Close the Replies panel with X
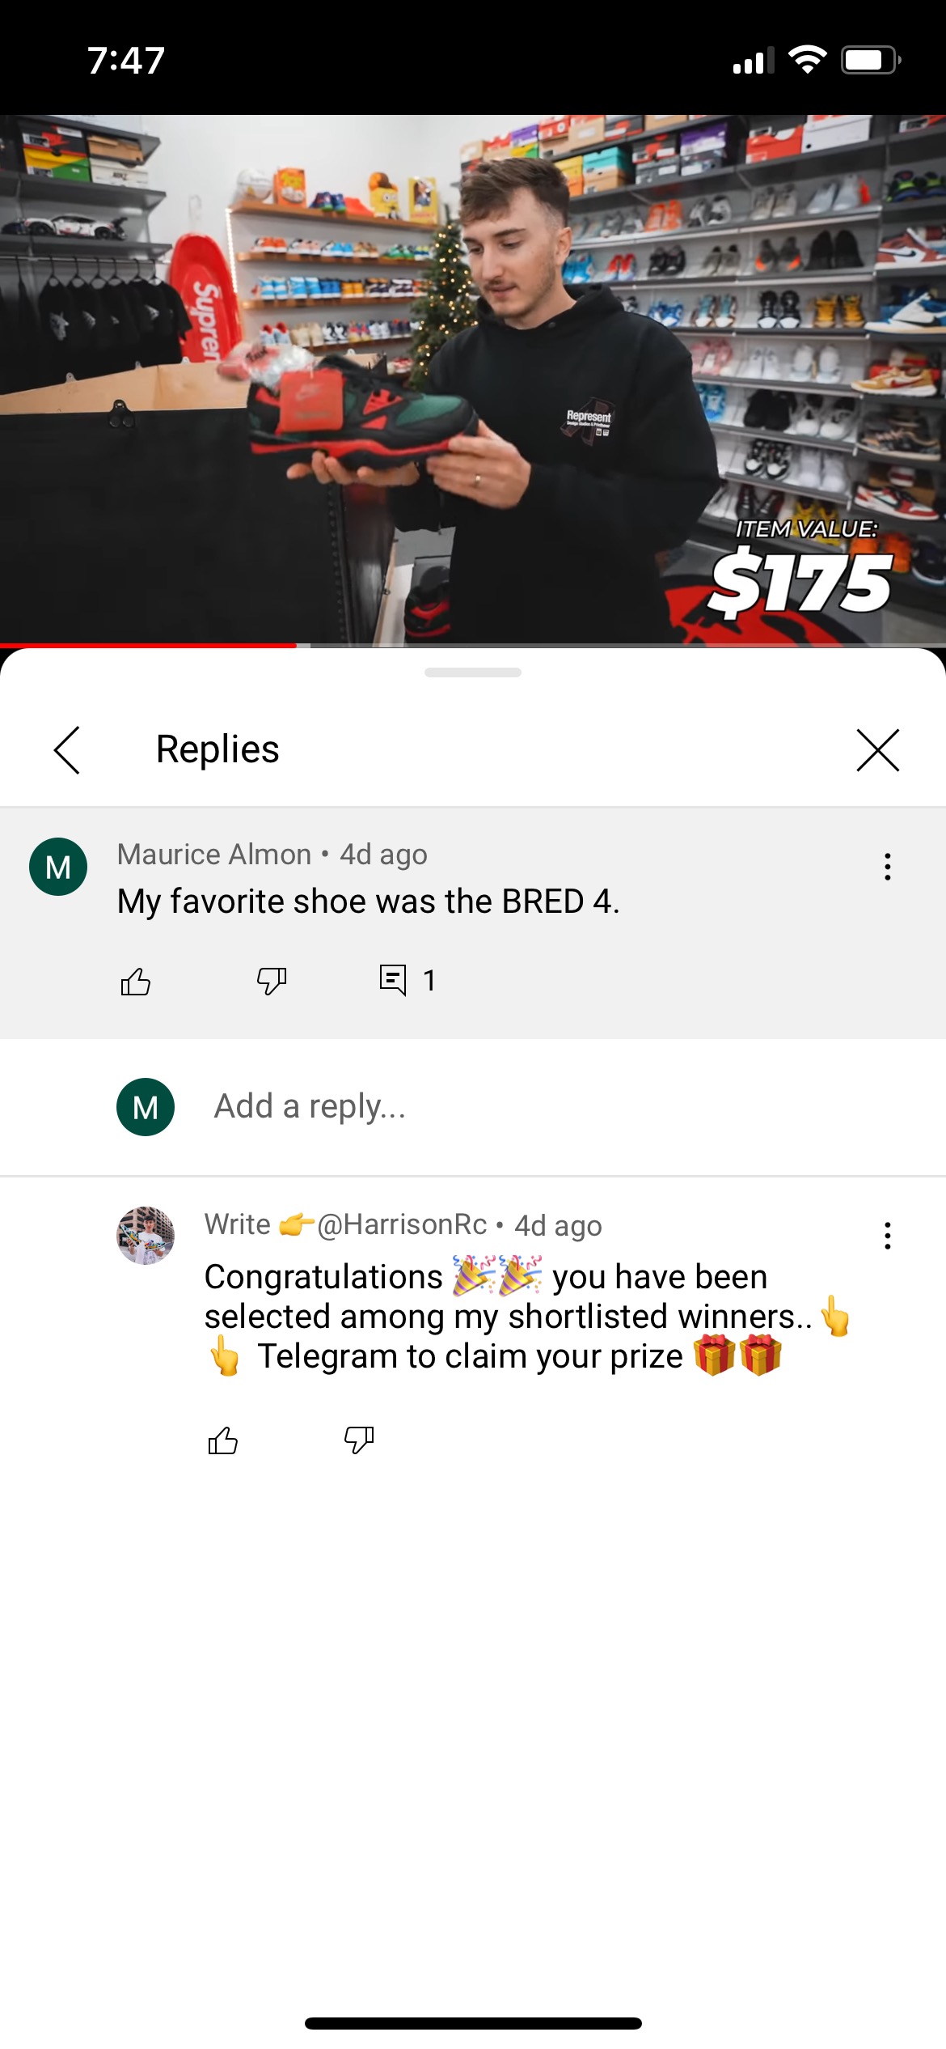Image resolution: width=946 pixels, height=2049 pixels. (x=878, y=749)
